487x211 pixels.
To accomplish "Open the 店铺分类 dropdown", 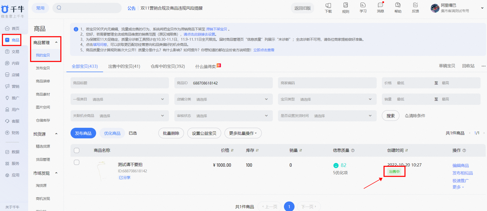I will click(x=223, y=99).
